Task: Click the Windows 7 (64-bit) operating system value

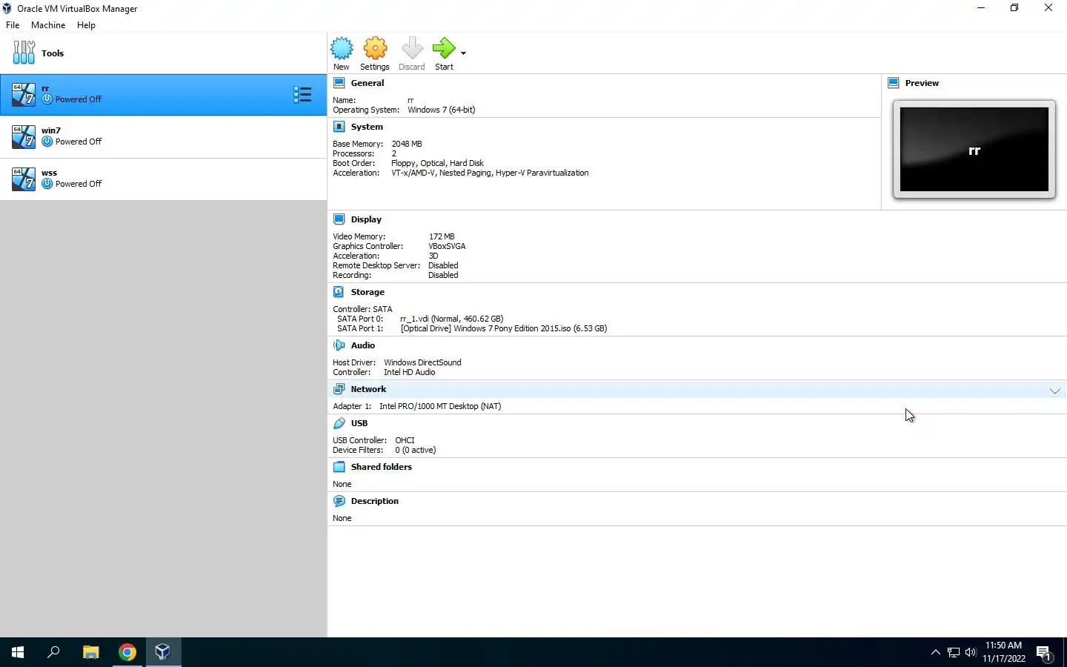Action: (442, 110)
